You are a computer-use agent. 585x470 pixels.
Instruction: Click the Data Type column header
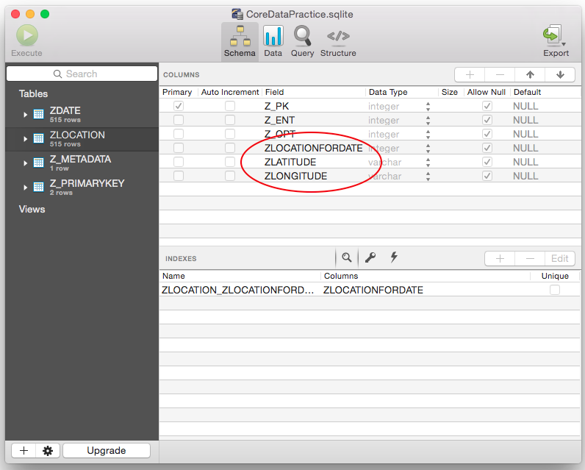pos(388,92)
